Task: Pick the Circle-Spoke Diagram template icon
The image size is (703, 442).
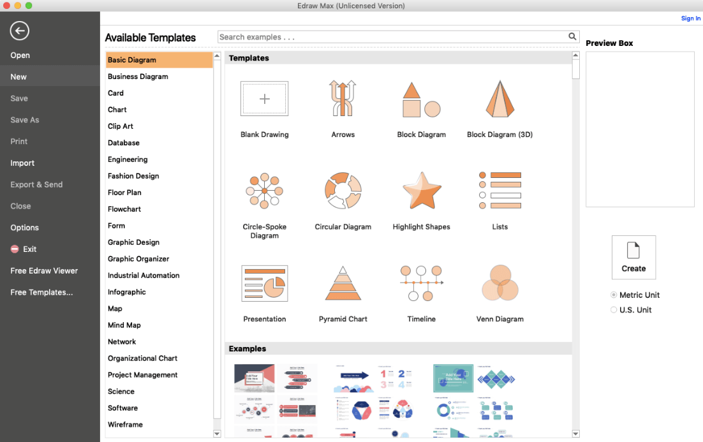Action: (x=265, y=191)
